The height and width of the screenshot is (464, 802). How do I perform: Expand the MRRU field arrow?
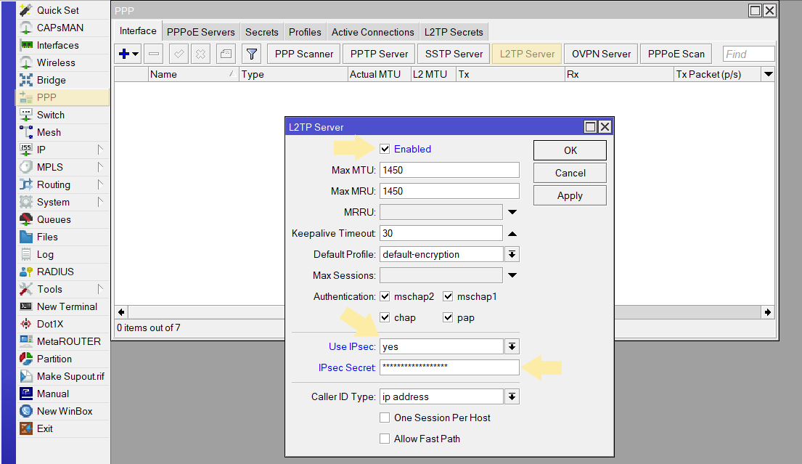point(512,212)
